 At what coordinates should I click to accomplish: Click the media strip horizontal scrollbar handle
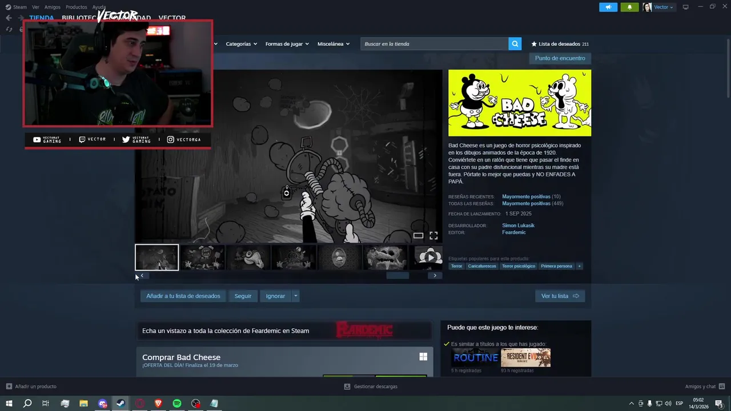click(397, 275)
